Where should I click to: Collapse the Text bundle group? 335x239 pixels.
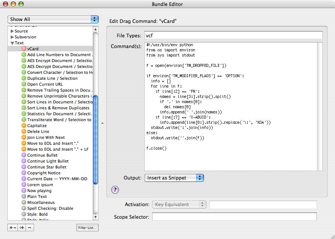(x=12, y=43)
